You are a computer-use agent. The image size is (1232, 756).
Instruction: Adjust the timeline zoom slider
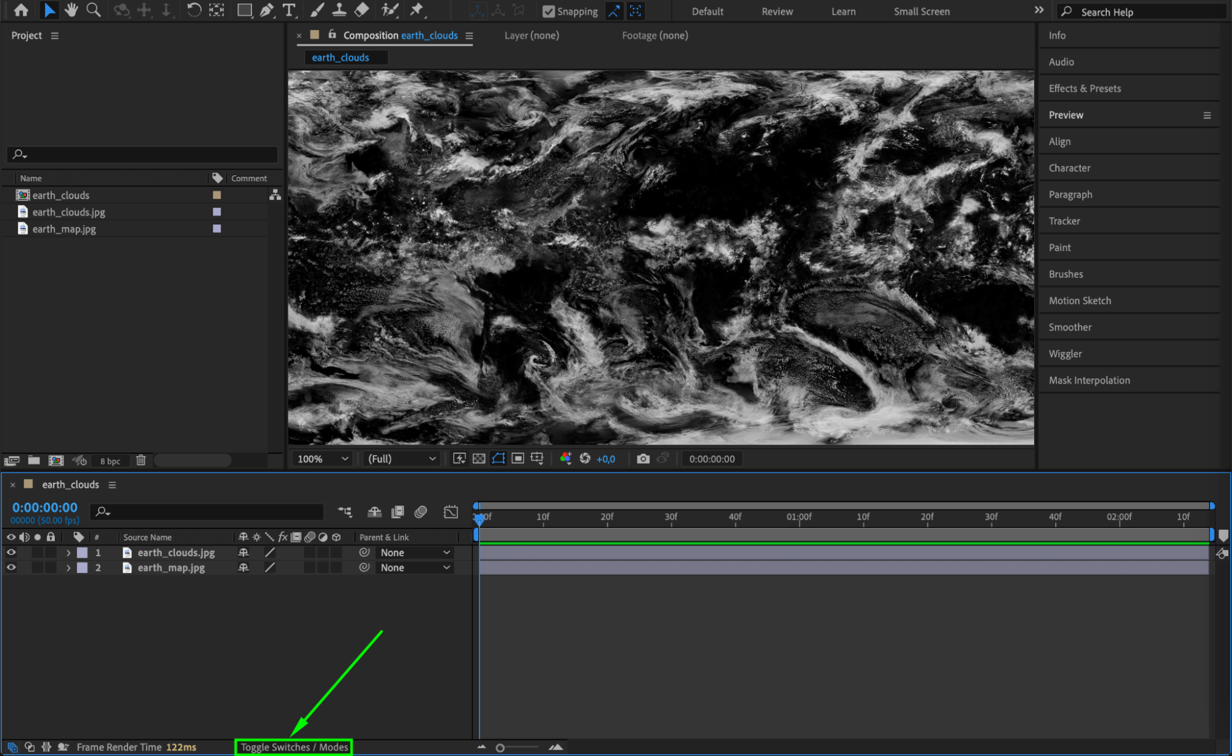tap(500, 747)
